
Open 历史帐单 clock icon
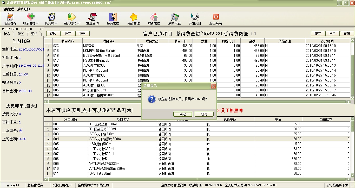51,19
